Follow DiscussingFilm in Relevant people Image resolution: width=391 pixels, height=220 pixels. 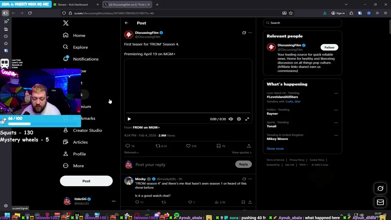pos(329,47)
